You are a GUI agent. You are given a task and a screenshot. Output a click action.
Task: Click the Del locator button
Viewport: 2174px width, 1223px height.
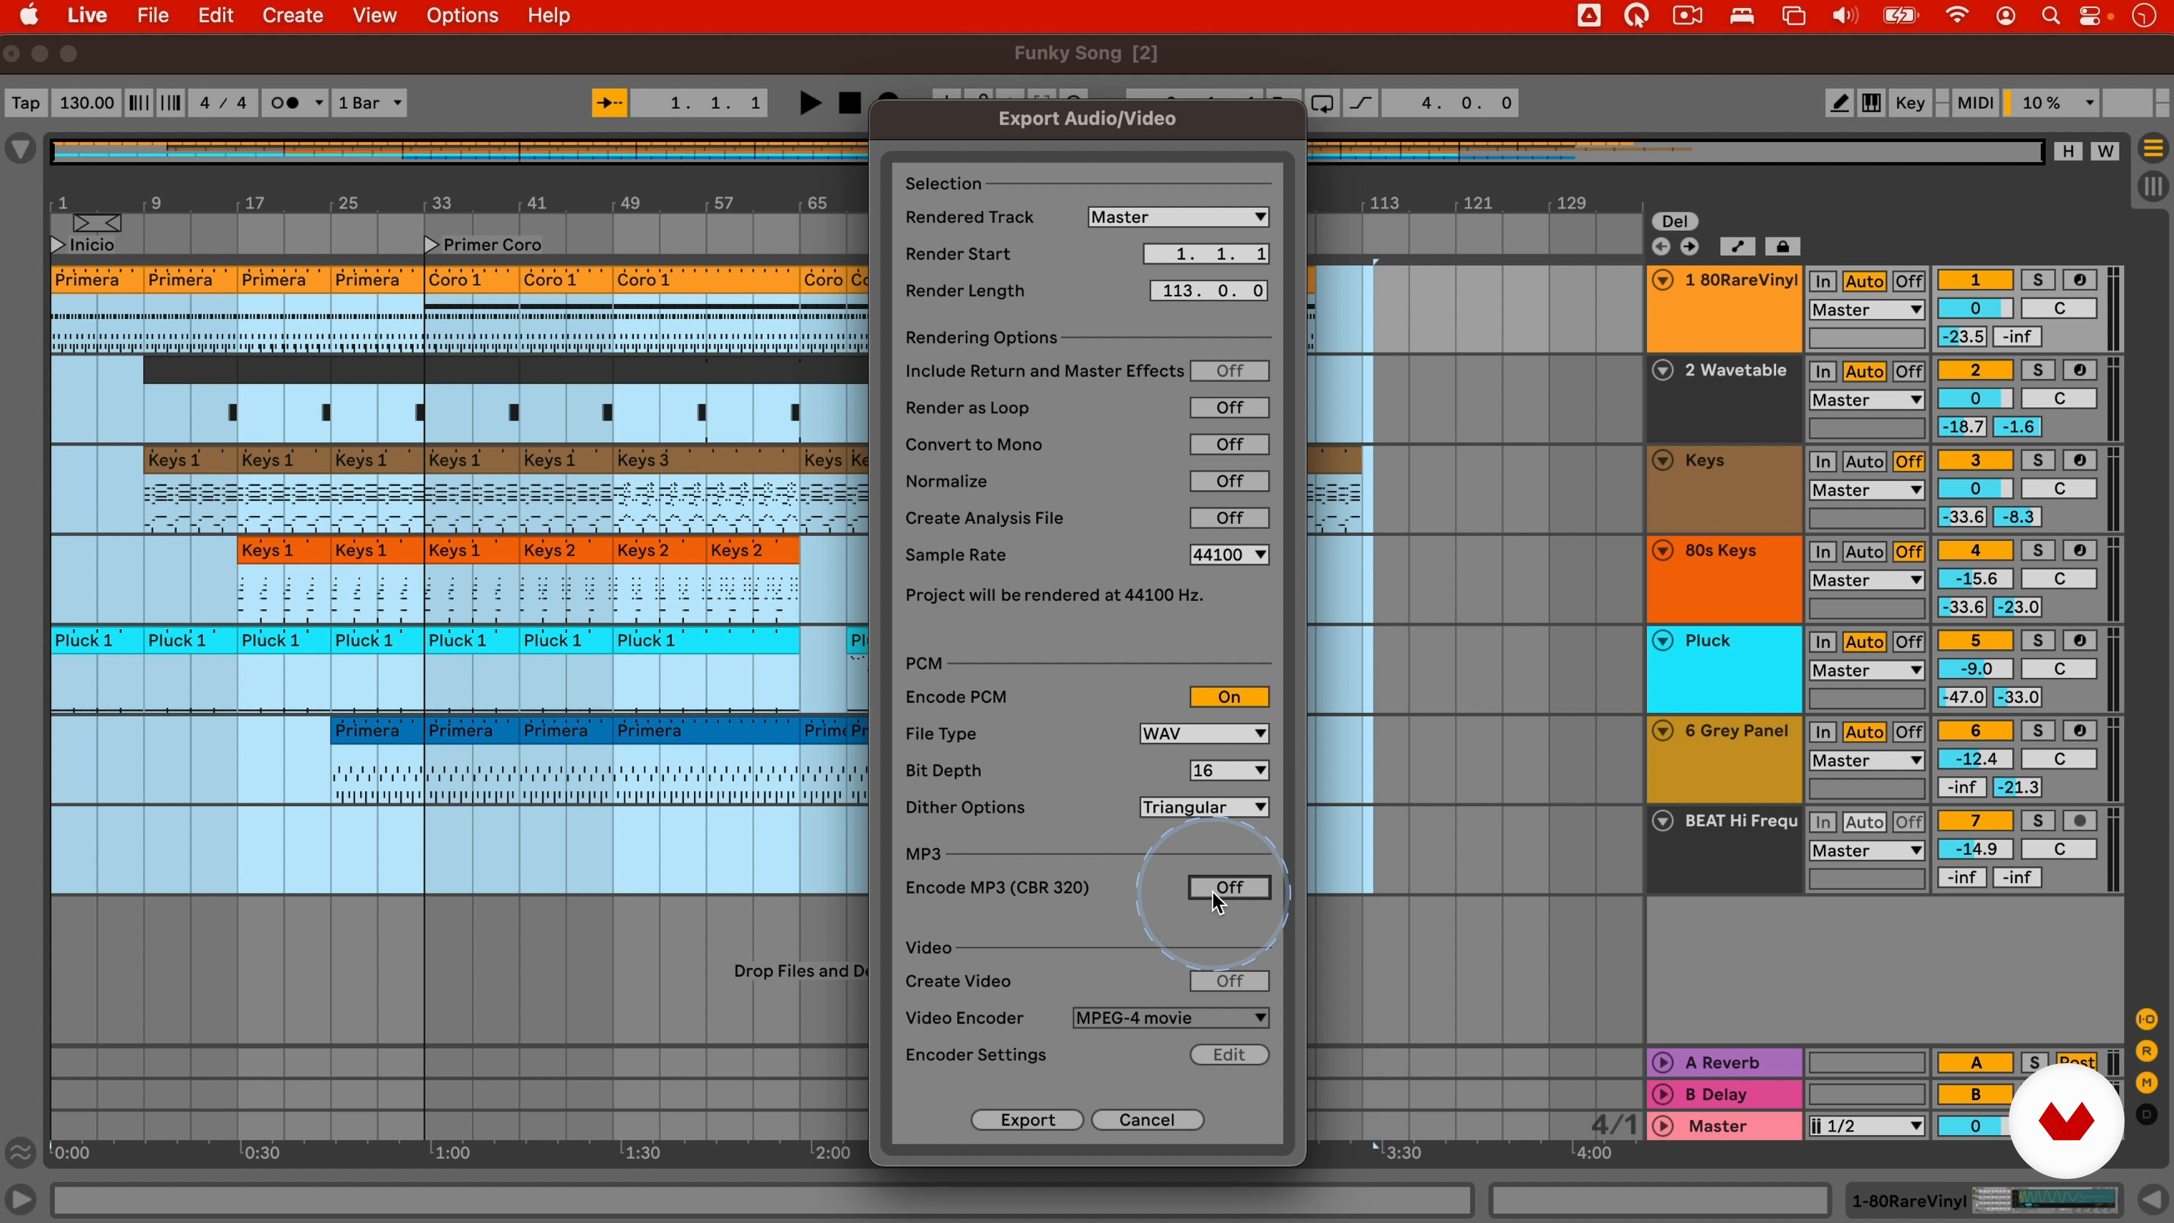click(x=1675, y=221)
